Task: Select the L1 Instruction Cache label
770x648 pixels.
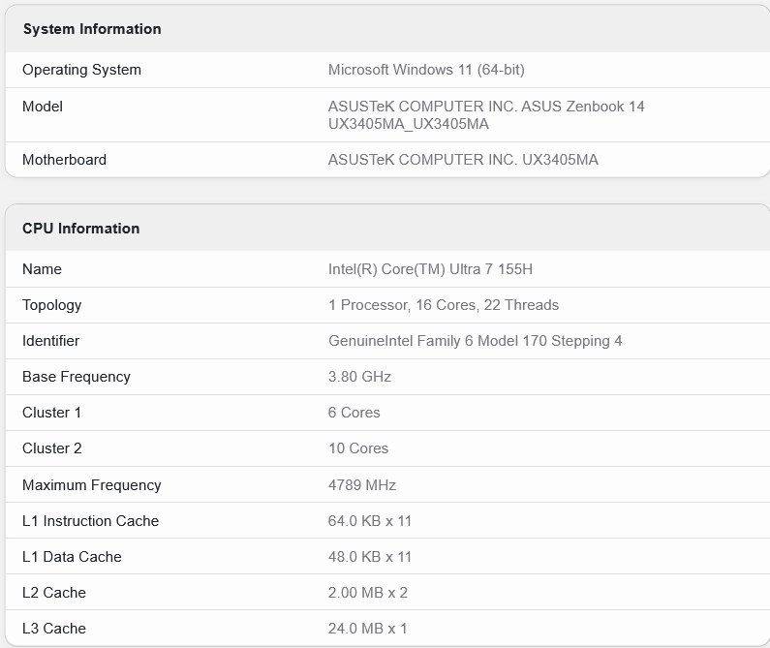Action: 90,521
